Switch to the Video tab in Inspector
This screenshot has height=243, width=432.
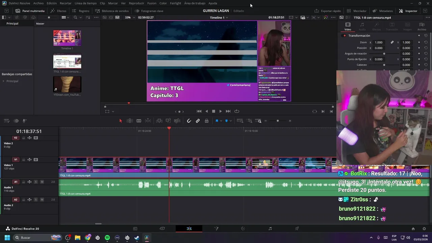point(348,26)
